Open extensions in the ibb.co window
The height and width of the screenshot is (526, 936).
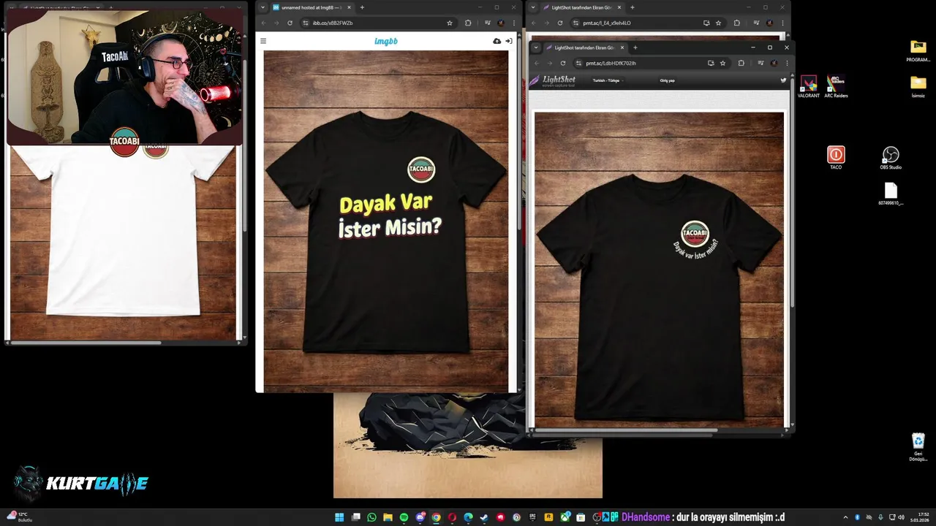(468, 23)
